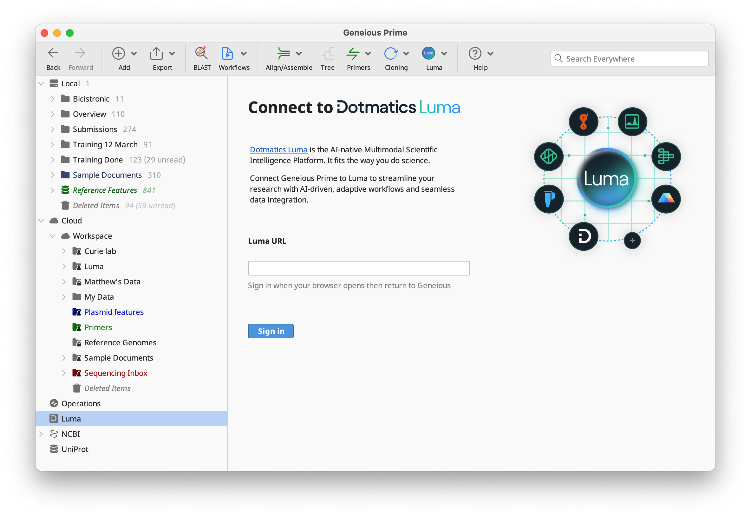Expand the NCBI tree node

point(41,434)
